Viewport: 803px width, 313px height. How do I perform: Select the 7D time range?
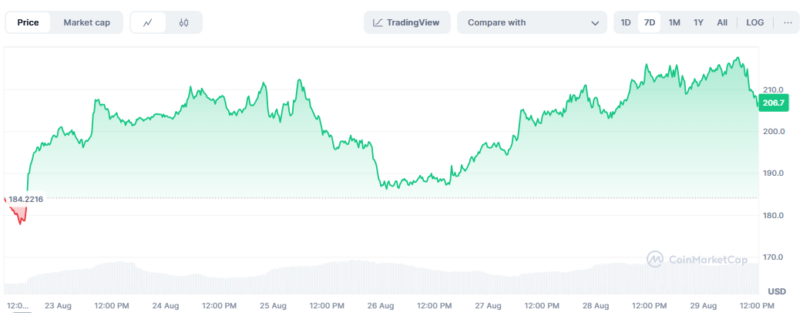(650, 22)
